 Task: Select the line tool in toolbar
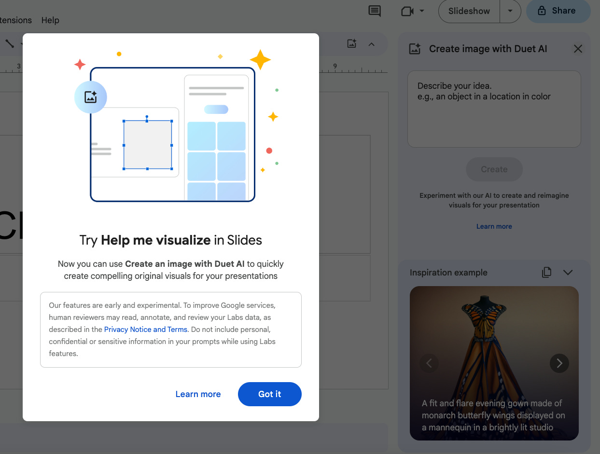tap(10, 44)
